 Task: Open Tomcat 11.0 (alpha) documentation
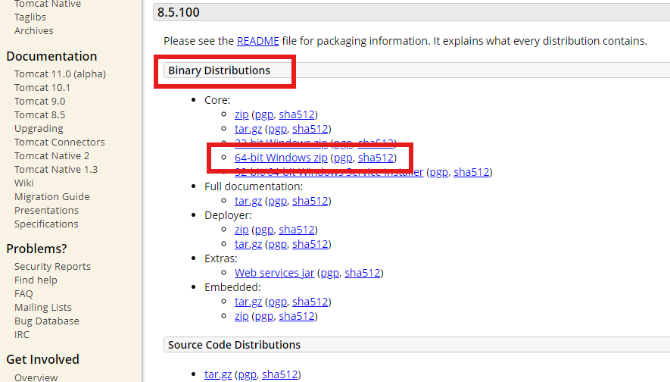pos(60,74)
